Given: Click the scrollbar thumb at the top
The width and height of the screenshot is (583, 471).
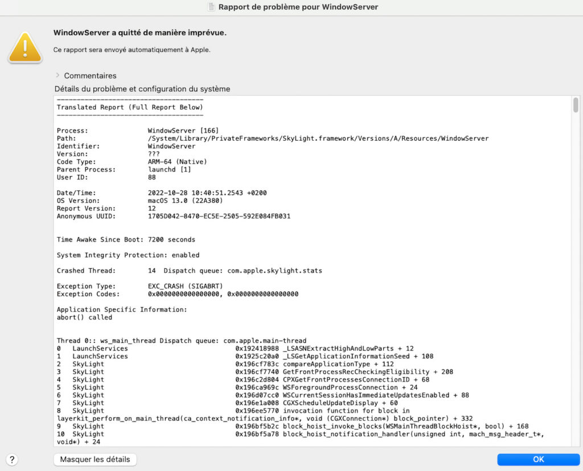Looking at the screenshot, I should tap(575, 105).
